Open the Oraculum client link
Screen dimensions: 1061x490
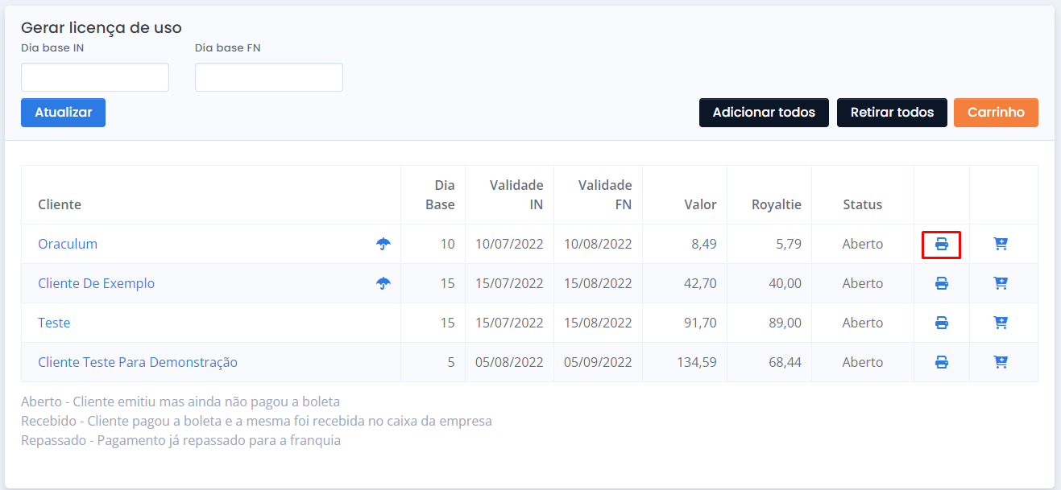pyautogui.click(x=68, y=244)
